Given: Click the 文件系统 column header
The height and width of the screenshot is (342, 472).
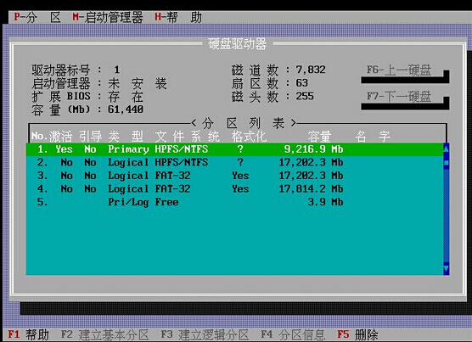Looking at the screenshot, I should [188, 137].
